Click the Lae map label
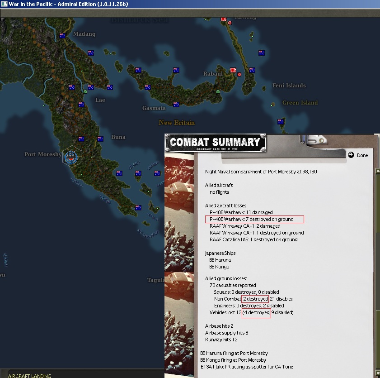 [100, 100]
